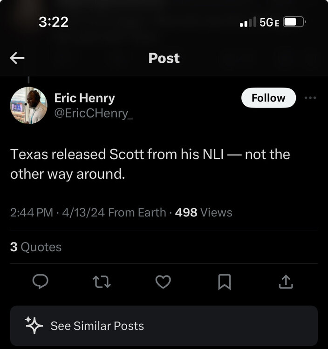
Task: Share the post via the share icon
Action: tap(286, 282)
